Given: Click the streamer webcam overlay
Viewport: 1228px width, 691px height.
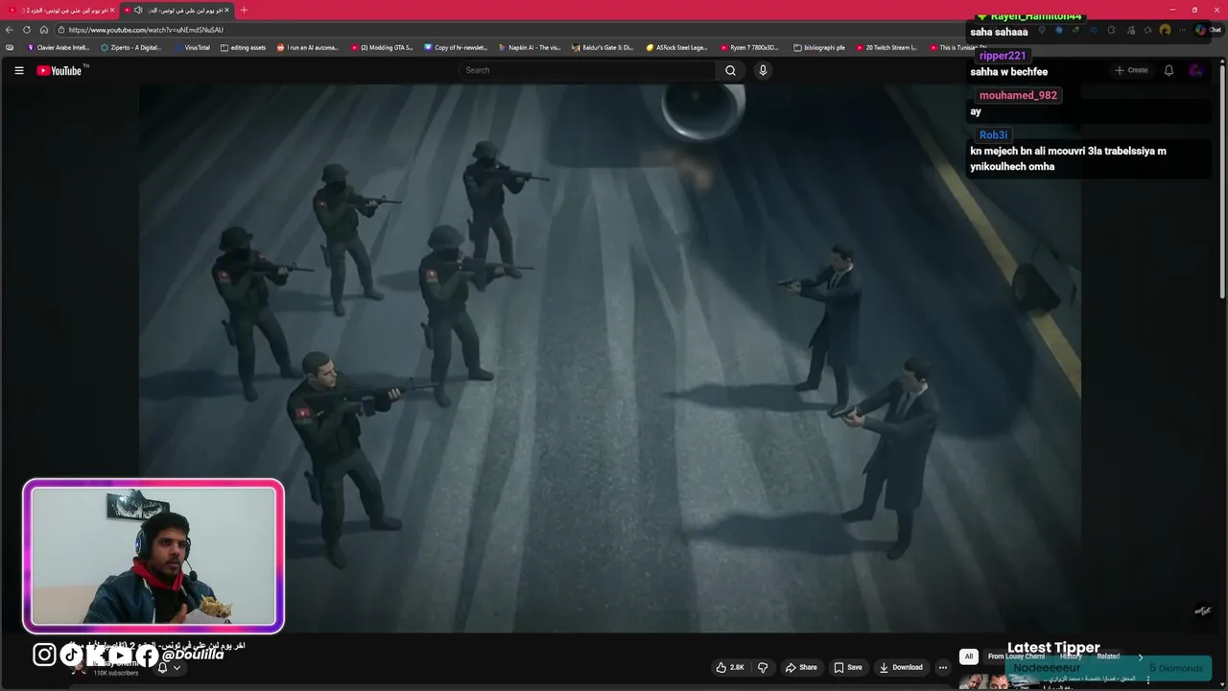Looking at the screenshot, I should coord(153,556).
